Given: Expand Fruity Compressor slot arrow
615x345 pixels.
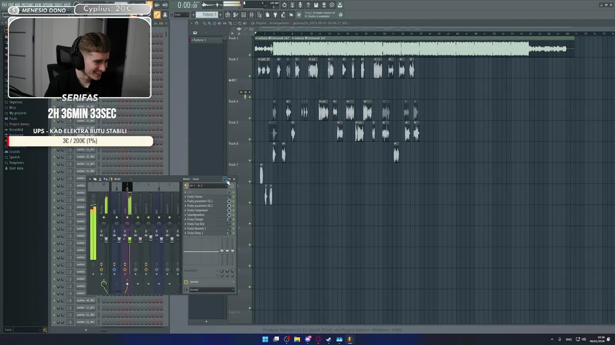Looking at the screenshot, I should [x=185, y=210].
